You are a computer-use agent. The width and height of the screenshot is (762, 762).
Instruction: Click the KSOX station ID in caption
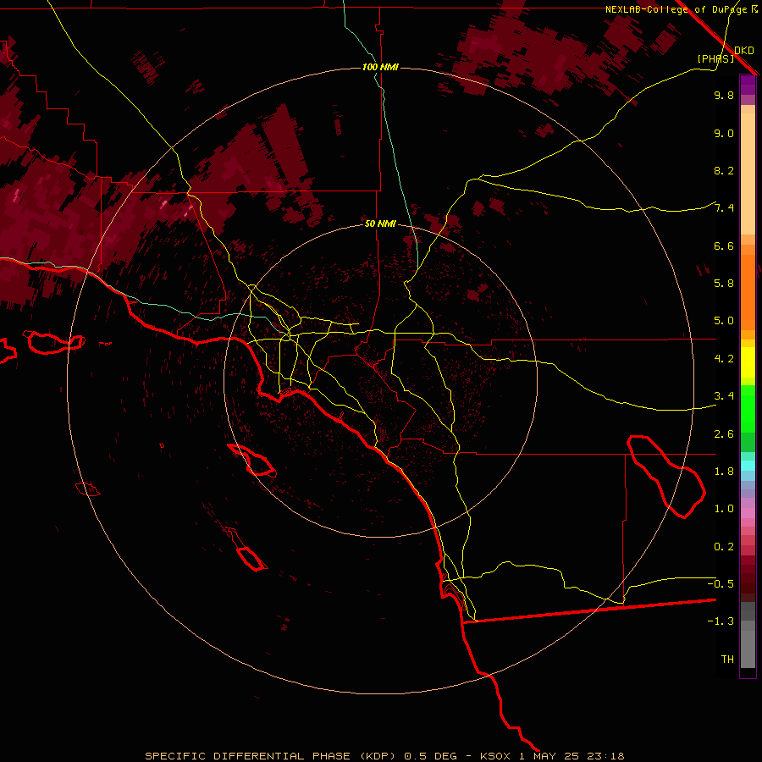(495, 756)
